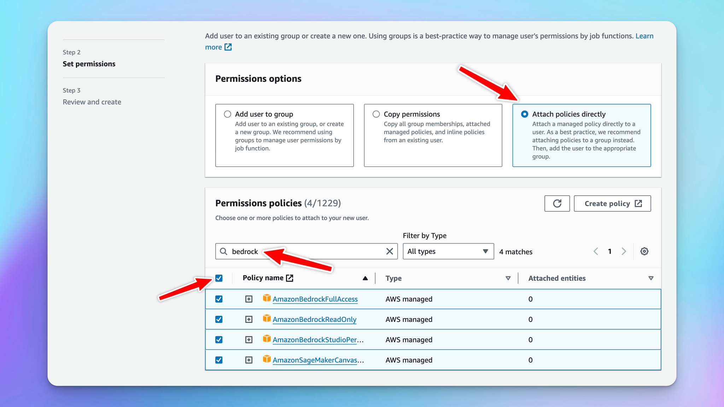Click the AmazonBedrockStudioPer... orange policy icon

(267, 339)
